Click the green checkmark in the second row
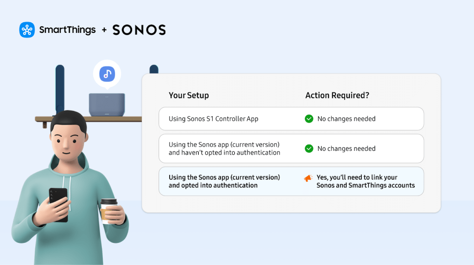Image resolution: width=474 pixels, height=265 pixels. 309,148
